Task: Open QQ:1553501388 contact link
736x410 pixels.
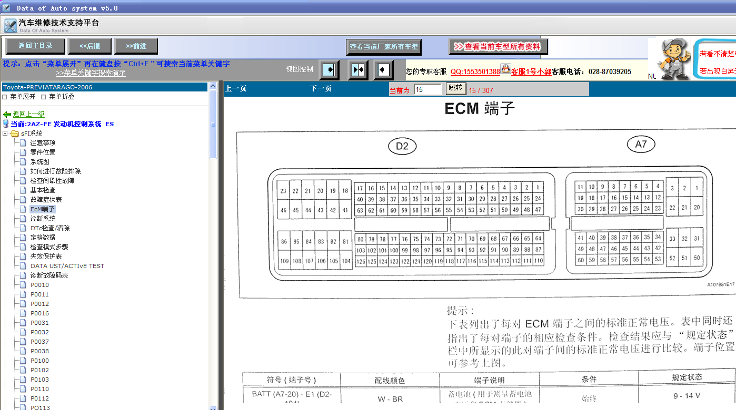Action: pyautogui.click(x=475, y=71)
